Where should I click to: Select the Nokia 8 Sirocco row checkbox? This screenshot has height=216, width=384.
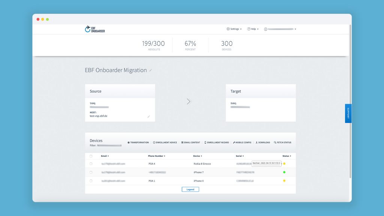91,163
